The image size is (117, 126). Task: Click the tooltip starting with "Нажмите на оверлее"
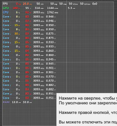87,109
